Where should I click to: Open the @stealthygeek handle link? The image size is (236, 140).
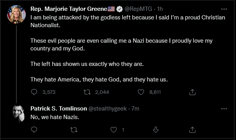[108, 109]
